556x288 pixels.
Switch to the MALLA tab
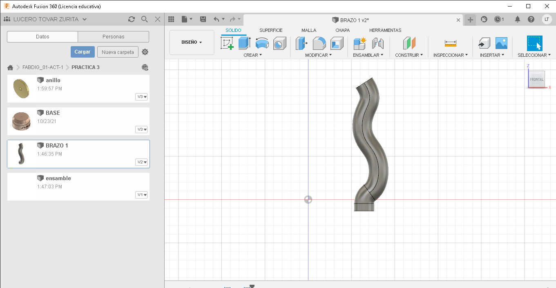point(309,30)
